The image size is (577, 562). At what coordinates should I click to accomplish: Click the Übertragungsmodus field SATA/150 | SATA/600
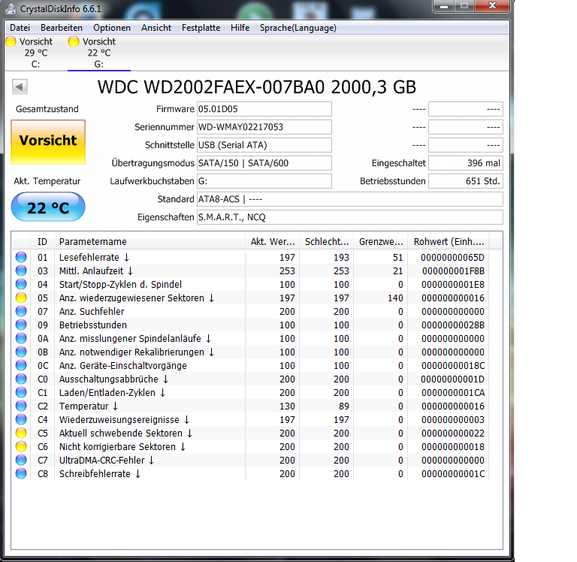(x=264, y=163)
